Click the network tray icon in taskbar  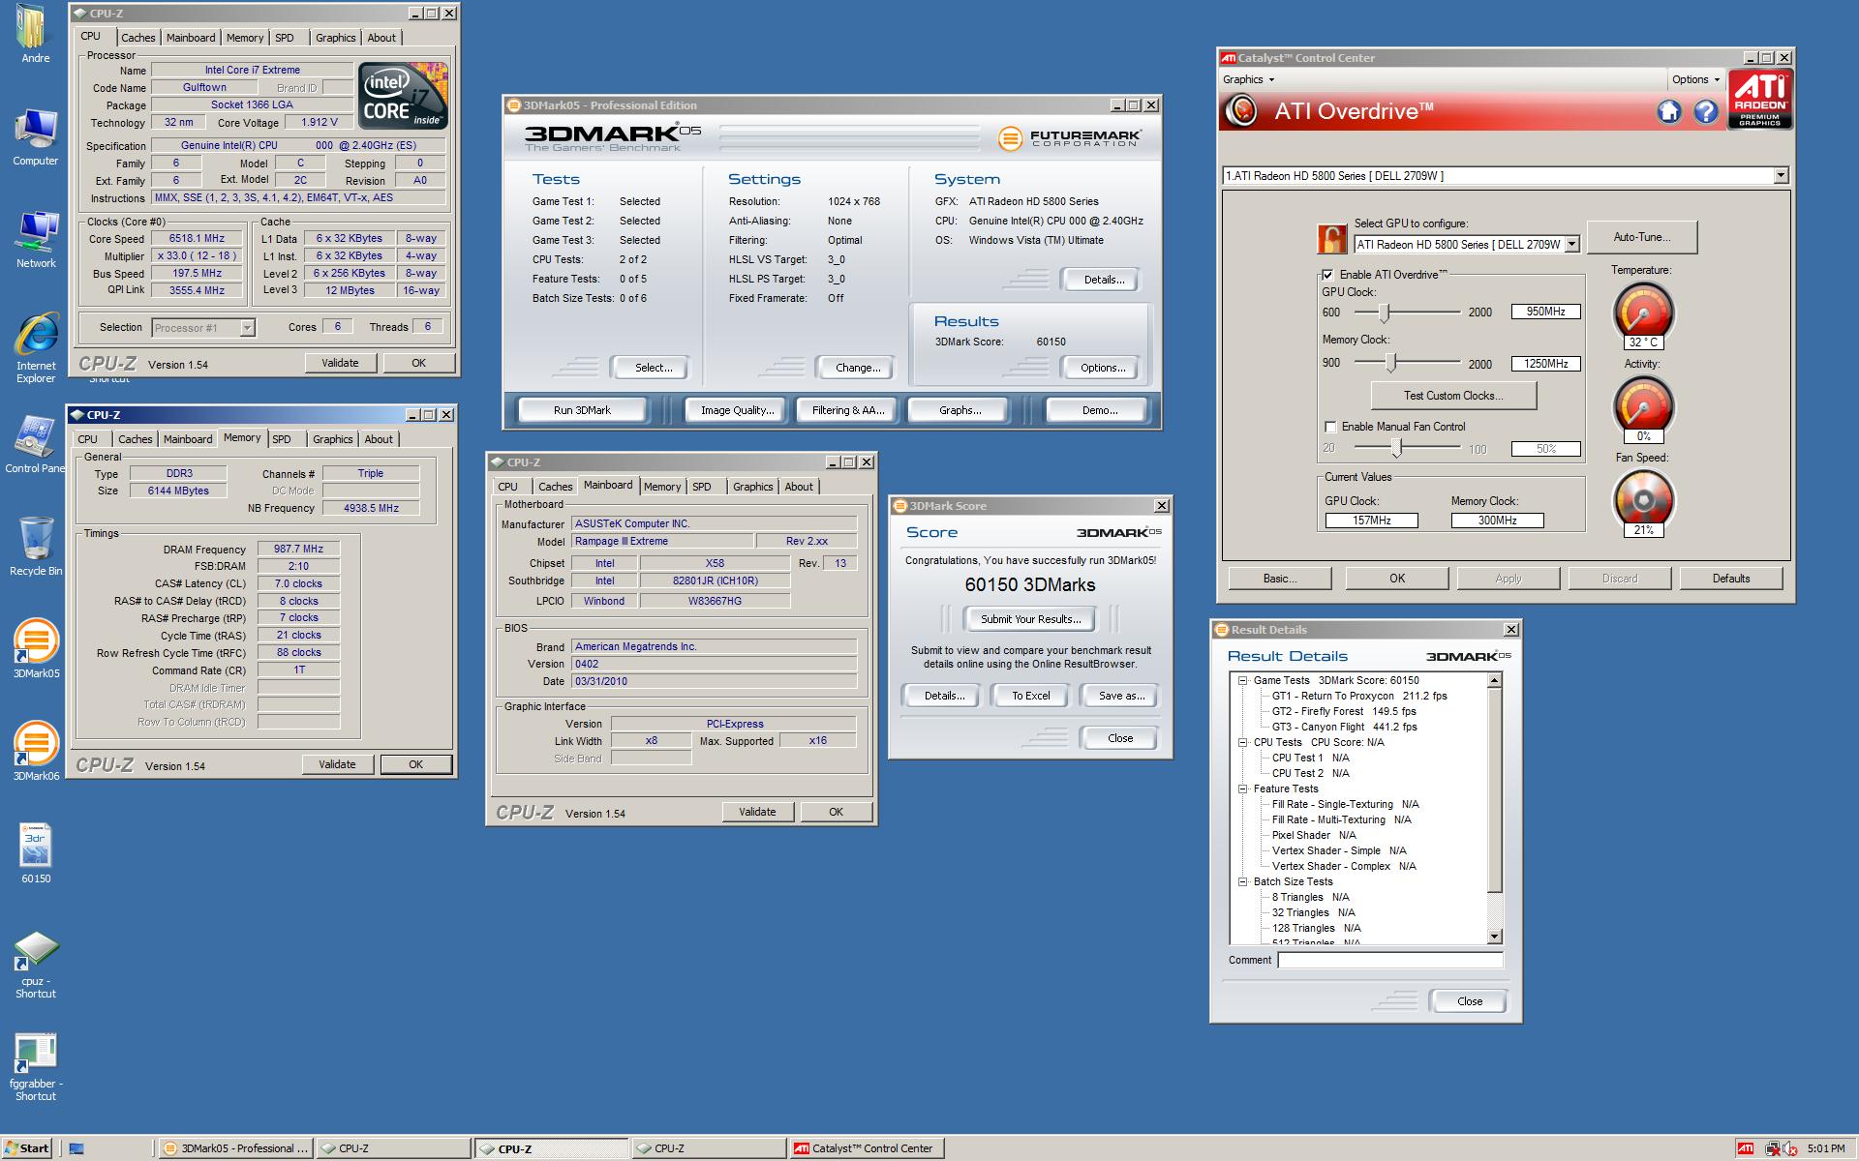[1774, 1148]
